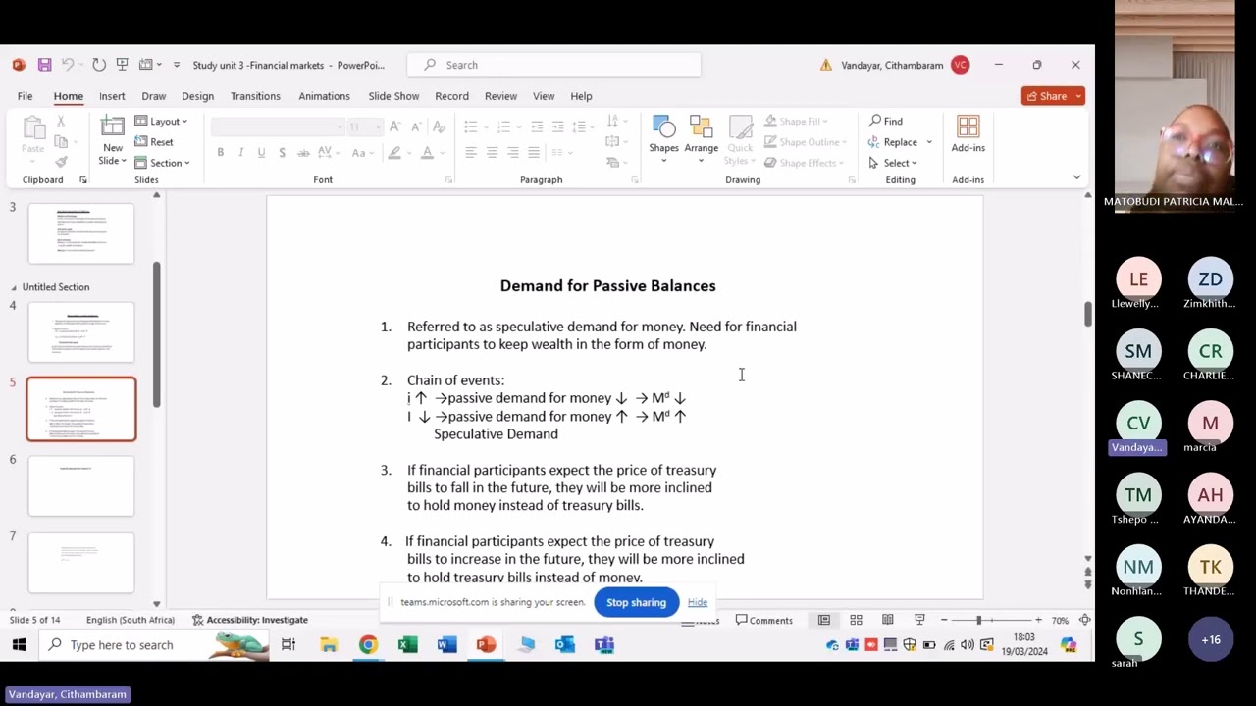Switch to Reading View in status bar
This screenshot has height=706, width=1256.
[887, 620]
